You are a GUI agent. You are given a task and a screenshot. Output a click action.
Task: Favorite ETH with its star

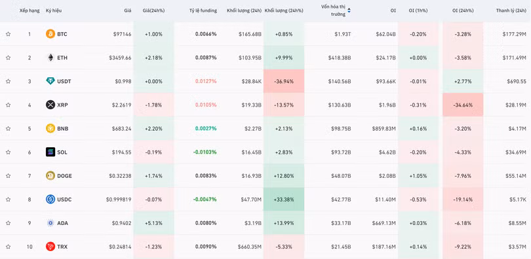[x=8, y=58]
